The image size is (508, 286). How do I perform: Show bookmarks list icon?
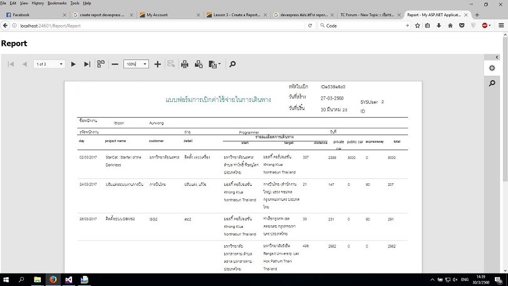(x=428, y=26)
